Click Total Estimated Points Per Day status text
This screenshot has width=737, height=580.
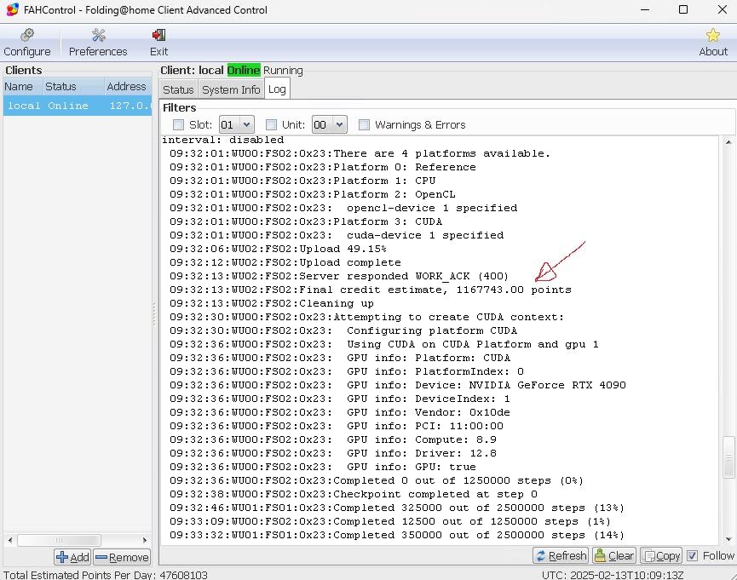tap(106, 574)
